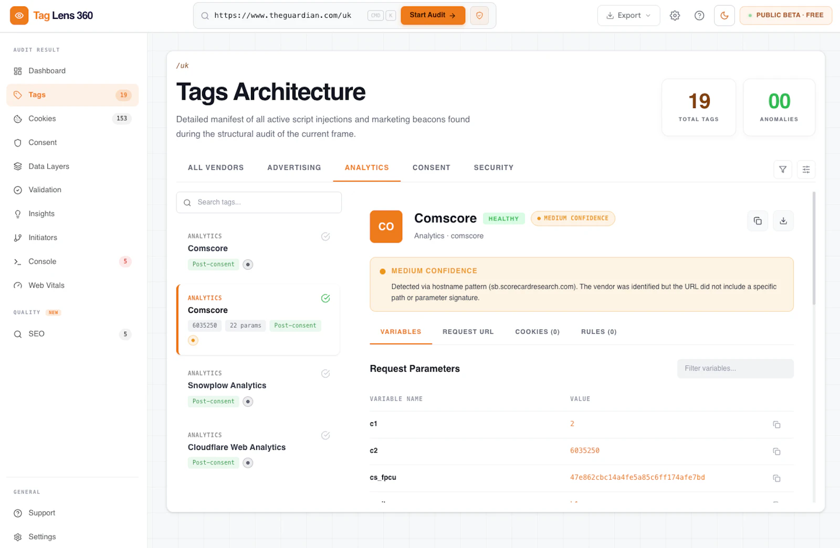Click the value 6035250 in c2 row
The width and height of the screenshot is (840, 548).
coord(585,451)
